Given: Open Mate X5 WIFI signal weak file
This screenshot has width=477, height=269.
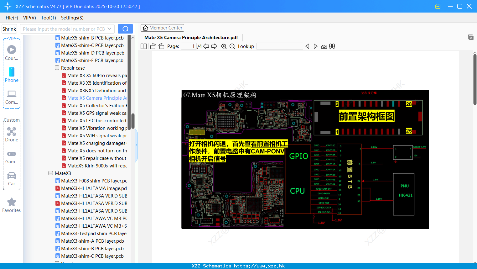Looking at the screenshot, I should tap(94, 136).
